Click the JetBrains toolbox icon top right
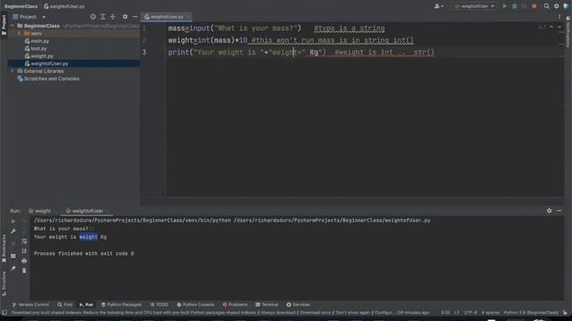 [x=566, y=6]
